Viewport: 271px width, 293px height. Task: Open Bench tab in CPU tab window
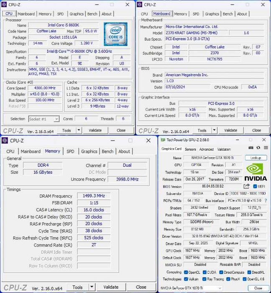point(92,14)
